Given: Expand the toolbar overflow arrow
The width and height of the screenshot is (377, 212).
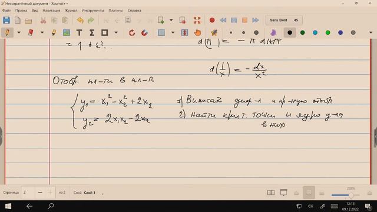Looking at the screenshot, I should pyautogui.click(x=371, y=33).
